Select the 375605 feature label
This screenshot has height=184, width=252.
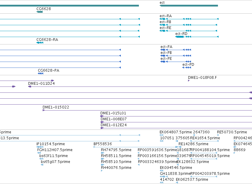point(182,138)
